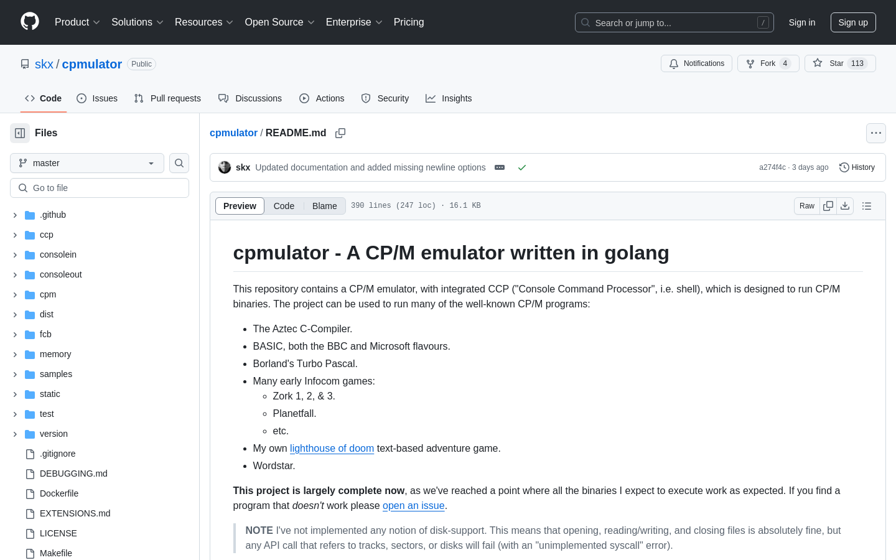The height and width of the screenshot is (560, 896).
Task: Click the memory folder icon
Action: click(x=30, y=354)
